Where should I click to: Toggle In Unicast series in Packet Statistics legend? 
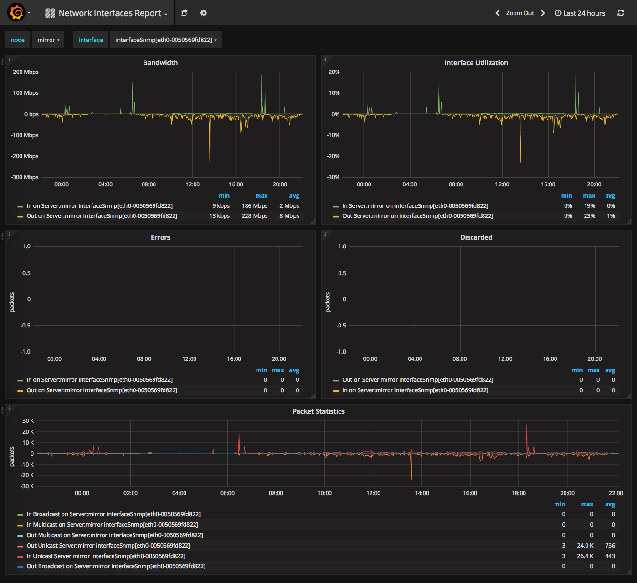[105, 556]
